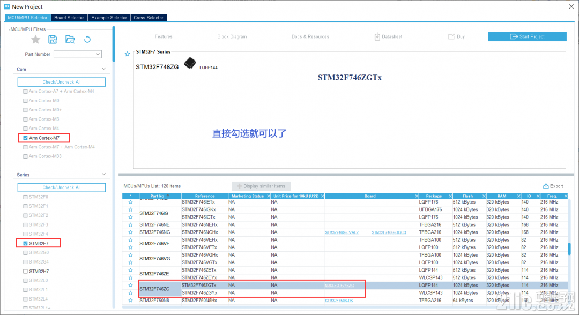Show favorite MCUs via the filter star icon
Viewport: 579px width, 315px height.
(35, 40)
